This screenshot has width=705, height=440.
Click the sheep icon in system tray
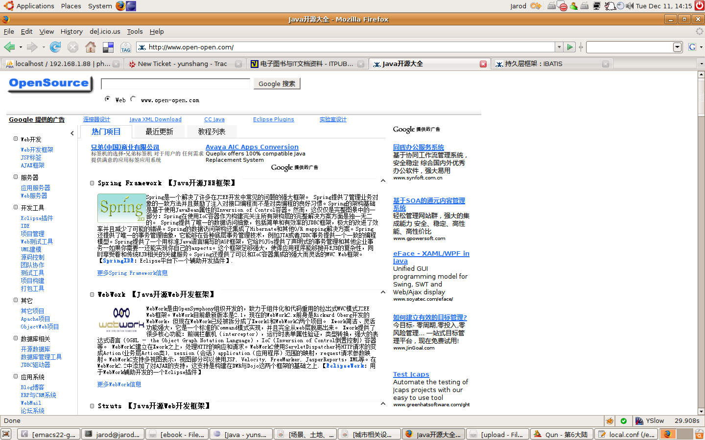point(610,6)
